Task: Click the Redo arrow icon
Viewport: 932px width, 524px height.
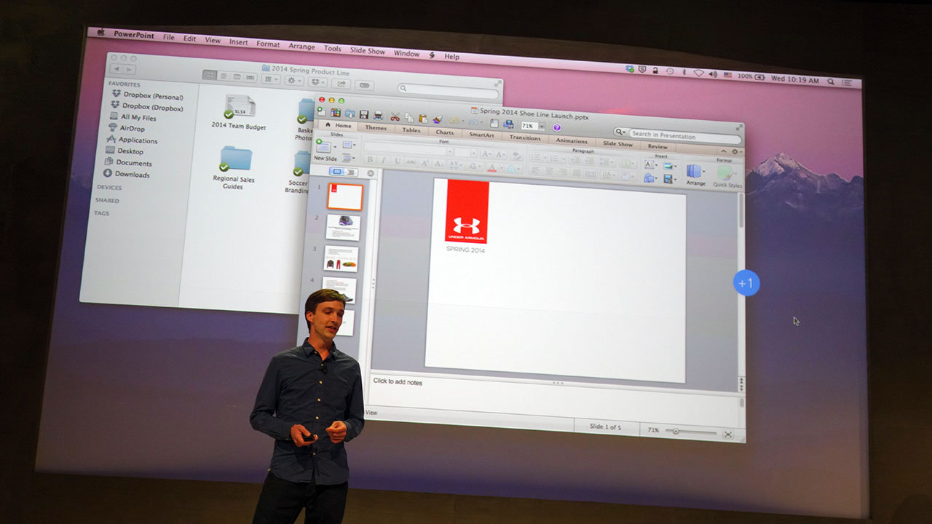Action: pyautogui.click(x=473, y=122)
